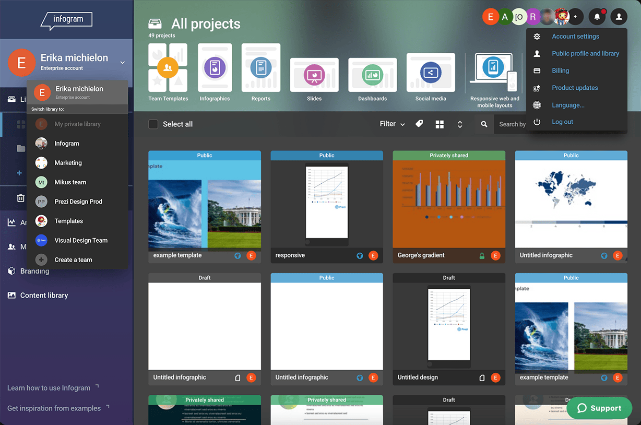
Task: Click the trash icon in sidebar
Action: (x=20, y=198)
